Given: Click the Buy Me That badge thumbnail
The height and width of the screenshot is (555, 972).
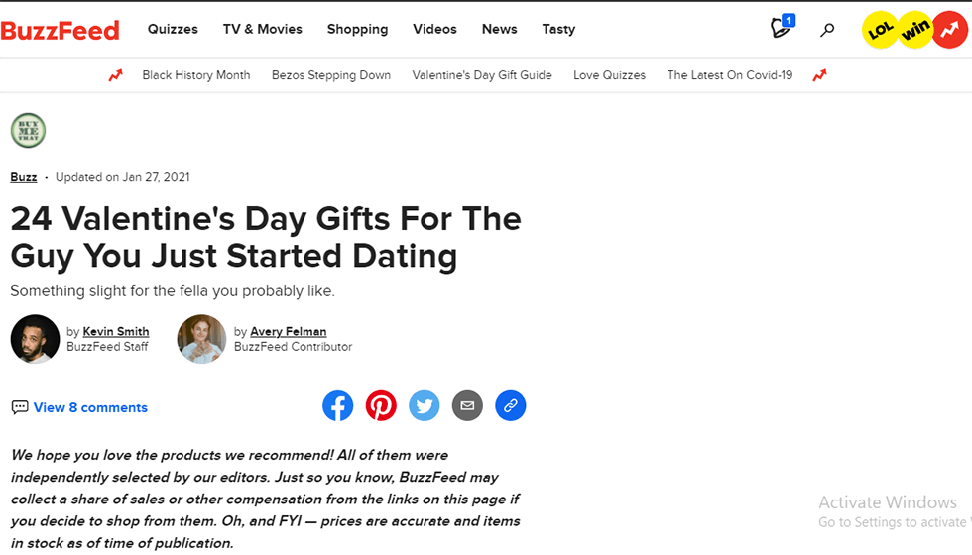Looking at the screenshot, I should pyautogui.click(x=28, y=130).
